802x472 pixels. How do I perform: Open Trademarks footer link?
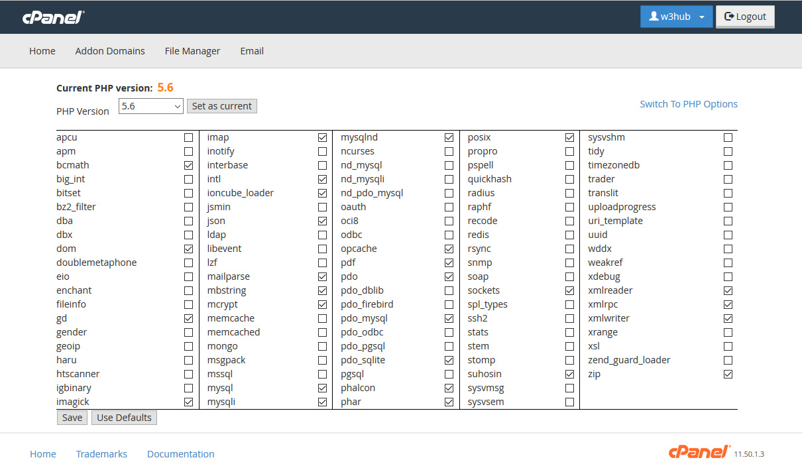101,454
